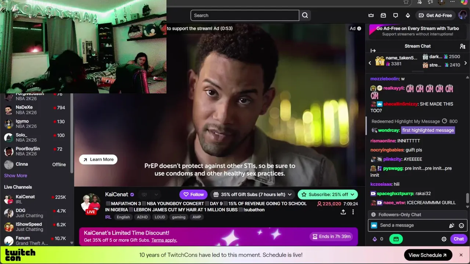Screen dimensions: 470x264
Task: Open chat settings gear icon
Action: tap(444, 239)
